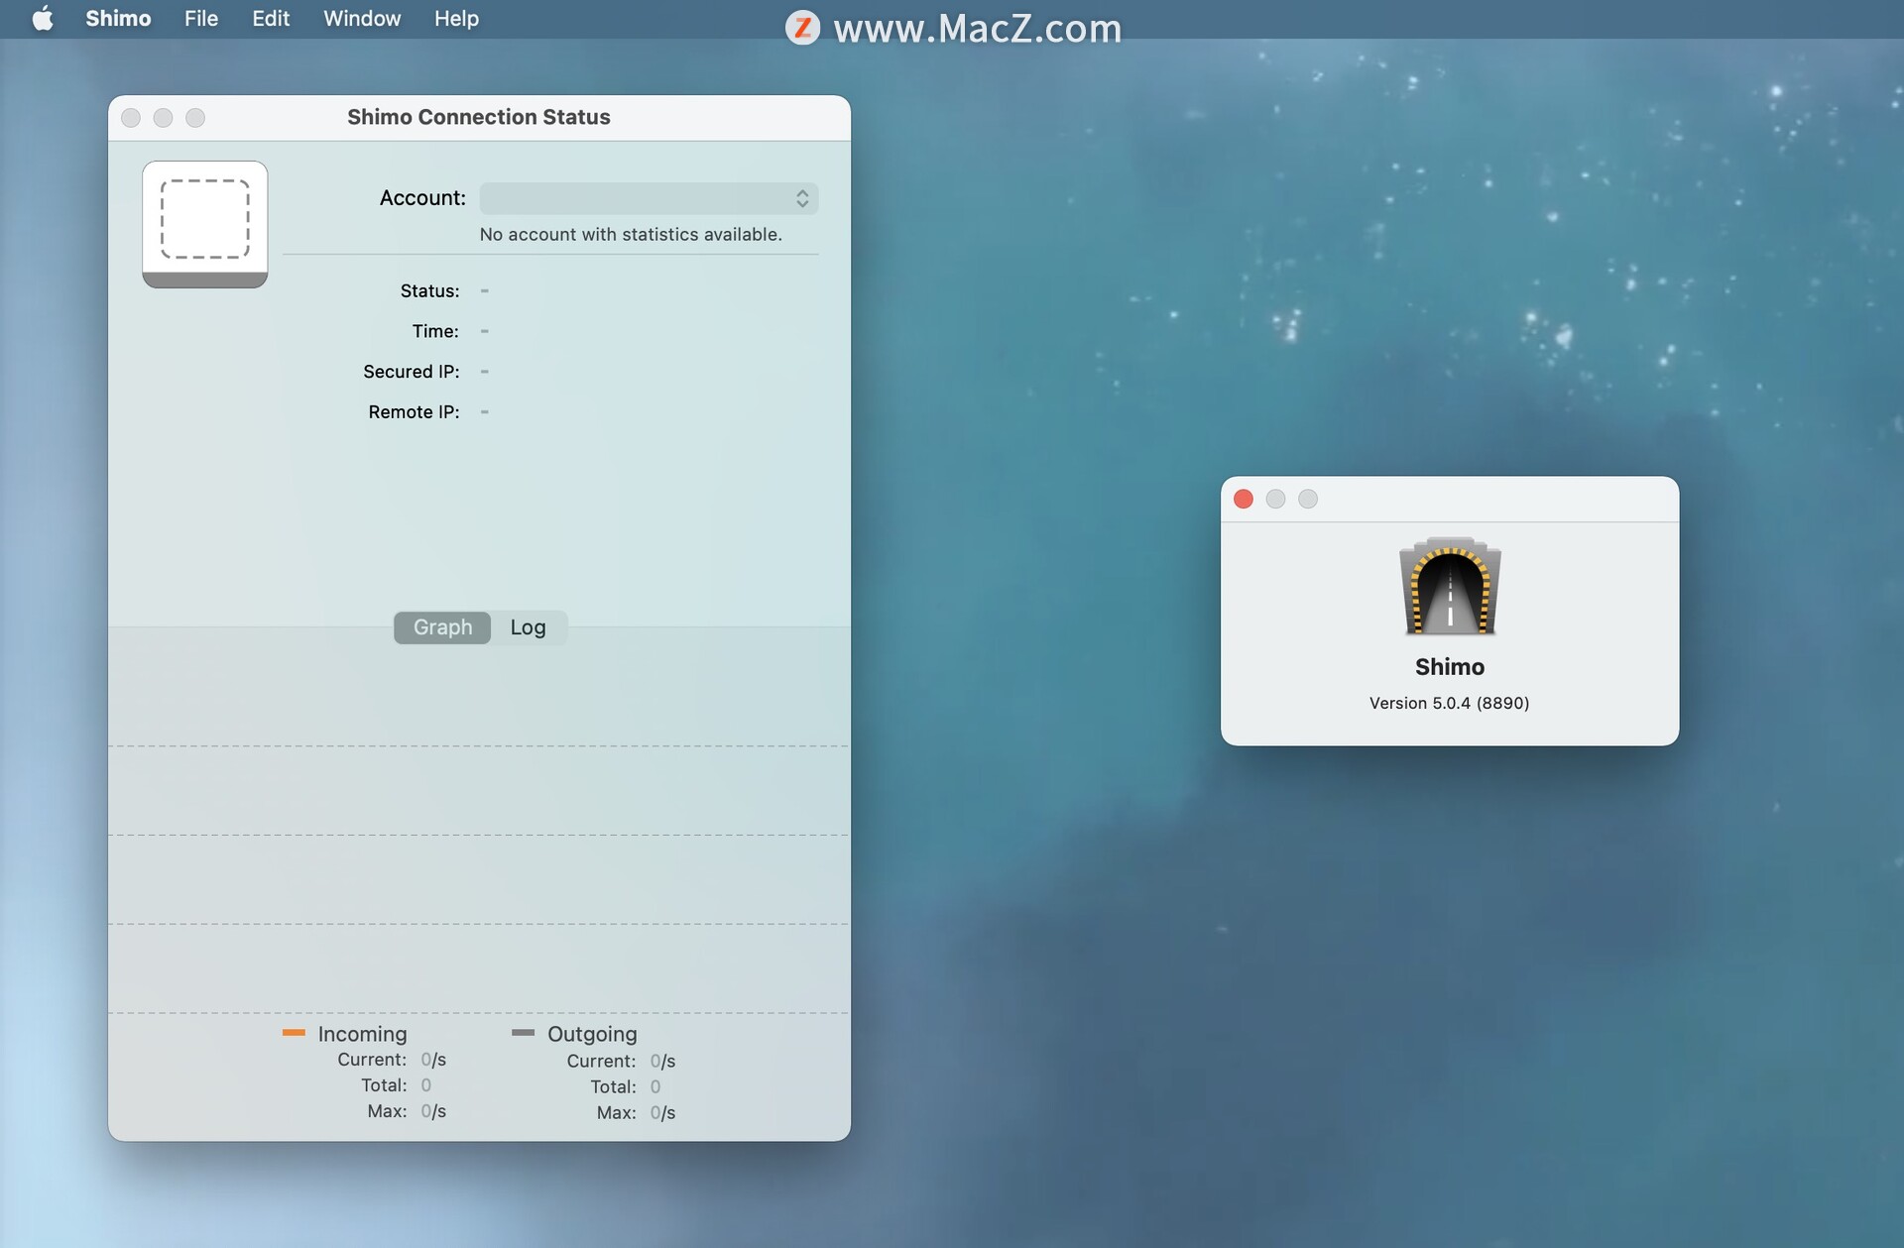1904x1248 pixels.
Task: Open the Edit menu
Action: click(x=271, y=19)
